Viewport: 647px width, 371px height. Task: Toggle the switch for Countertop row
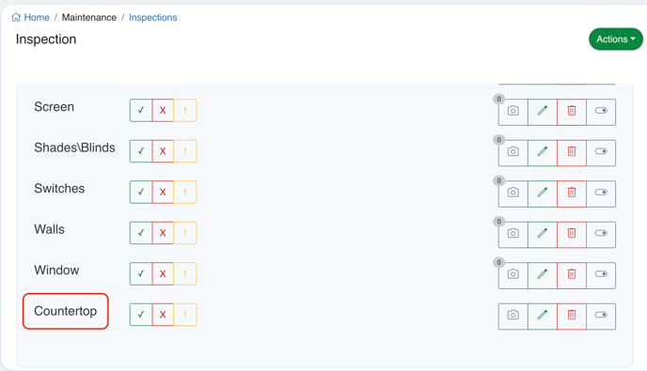coord(601,317)
